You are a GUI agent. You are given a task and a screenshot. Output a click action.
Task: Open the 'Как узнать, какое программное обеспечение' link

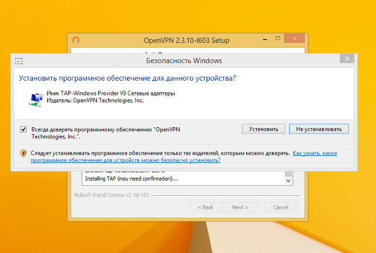[x=184, y=157]
